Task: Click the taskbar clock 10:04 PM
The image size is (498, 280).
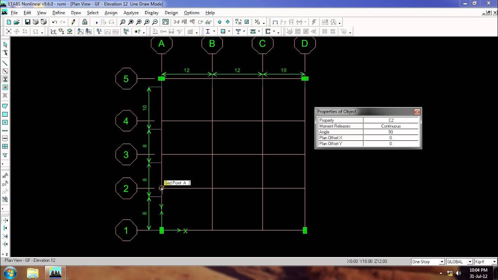Action: (478, 270)
